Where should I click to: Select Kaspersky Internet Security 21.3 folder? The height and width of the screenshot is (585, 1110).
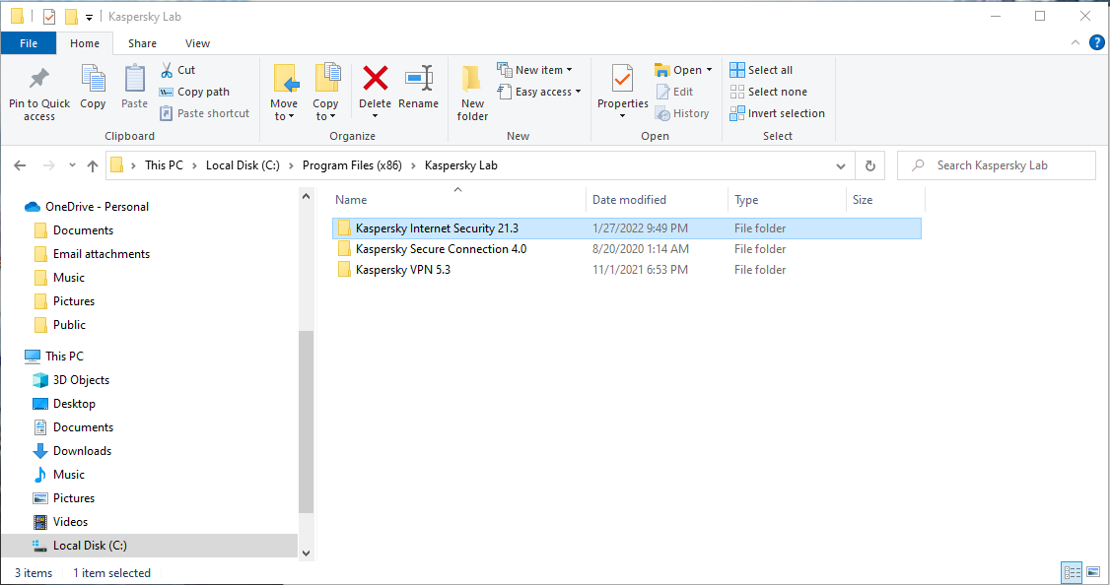coord(627,228)
